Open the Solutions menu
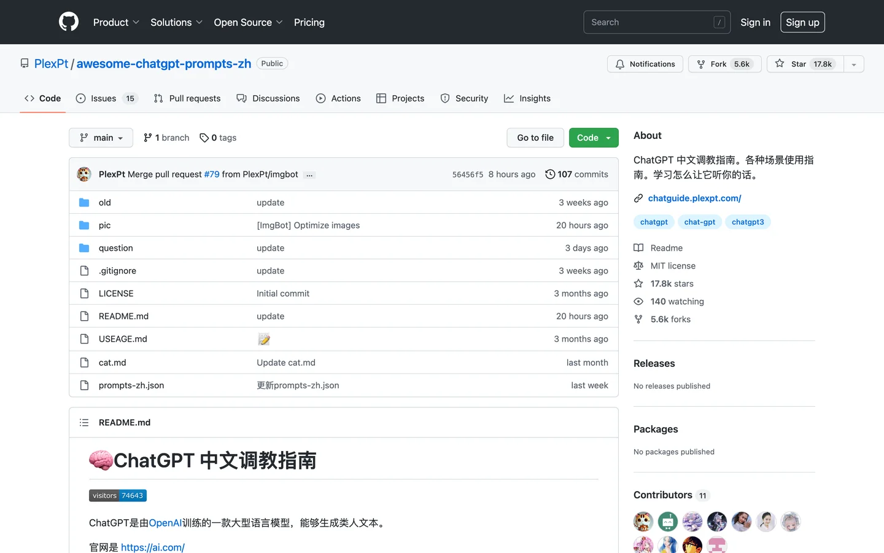The height and width of the screenshot is (553, 884). pyautogui.click(x=176, y=22)
